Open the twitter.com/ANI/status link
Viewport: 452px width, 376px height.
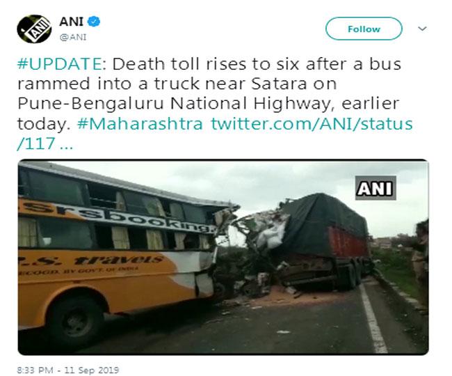[x=312, y=124]
